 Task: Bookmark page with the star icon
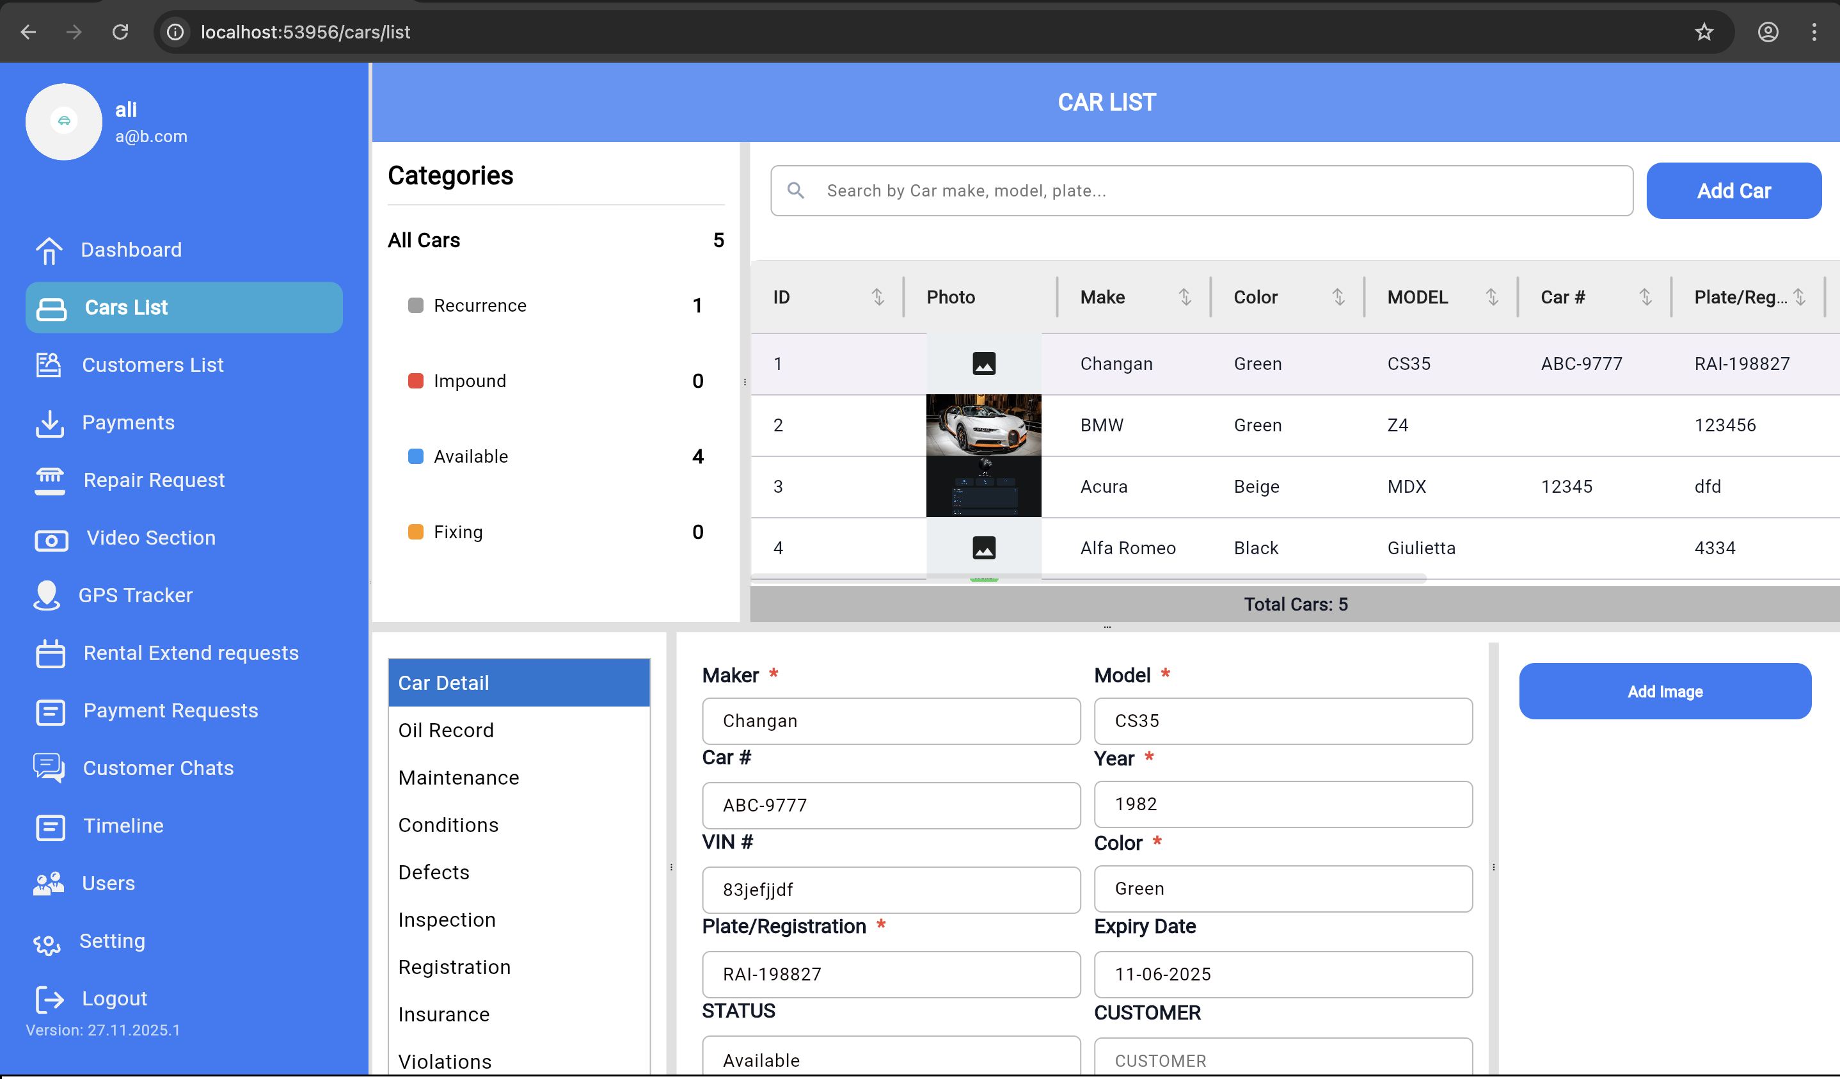click(1704, 32)
